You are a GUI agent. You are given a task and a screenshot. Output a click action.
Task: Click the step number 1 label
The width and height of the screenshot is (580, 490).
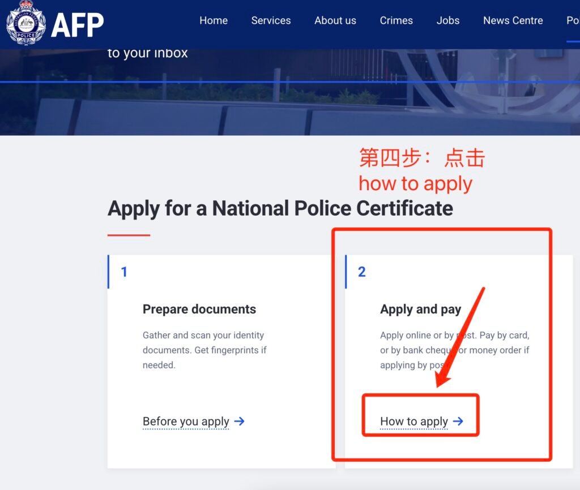(124, 272)
